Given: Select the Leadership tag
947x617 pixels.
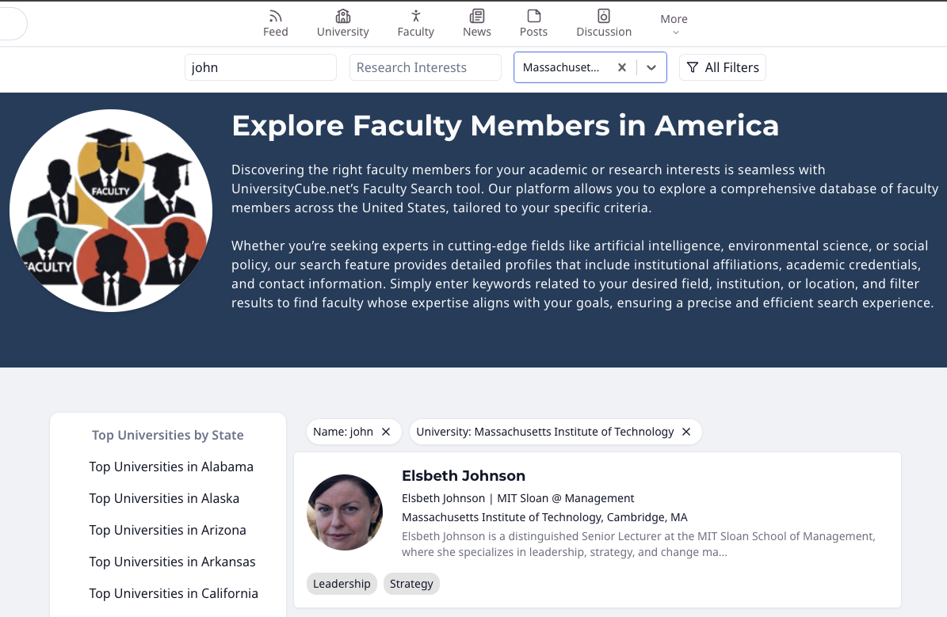Looking at the screenshot, I should pos(342,584).
